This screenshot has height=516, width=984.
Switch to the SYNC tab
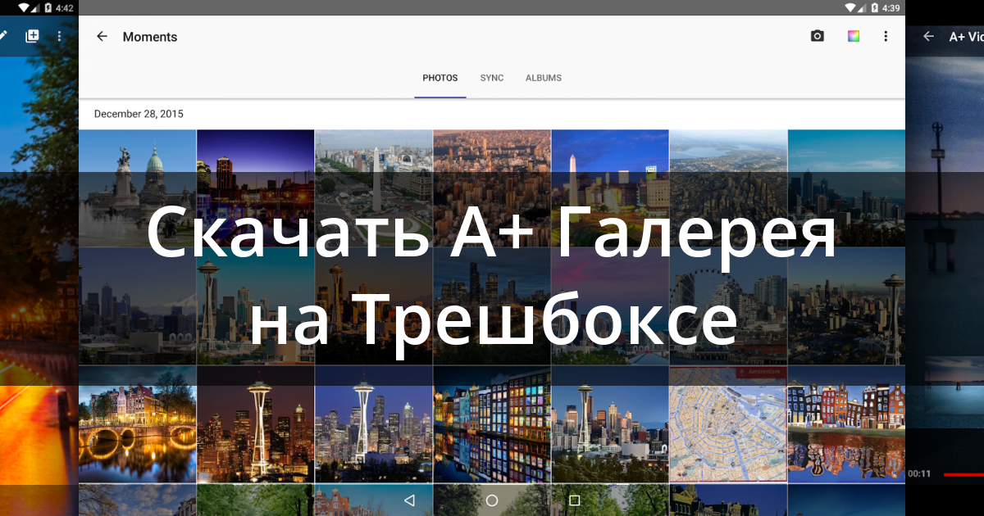(x=492, y=78)
